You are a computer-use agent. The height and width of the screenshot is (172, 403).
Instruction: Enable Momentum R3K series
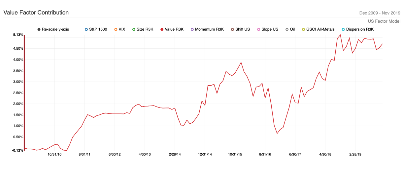click(x=207, y=29)
